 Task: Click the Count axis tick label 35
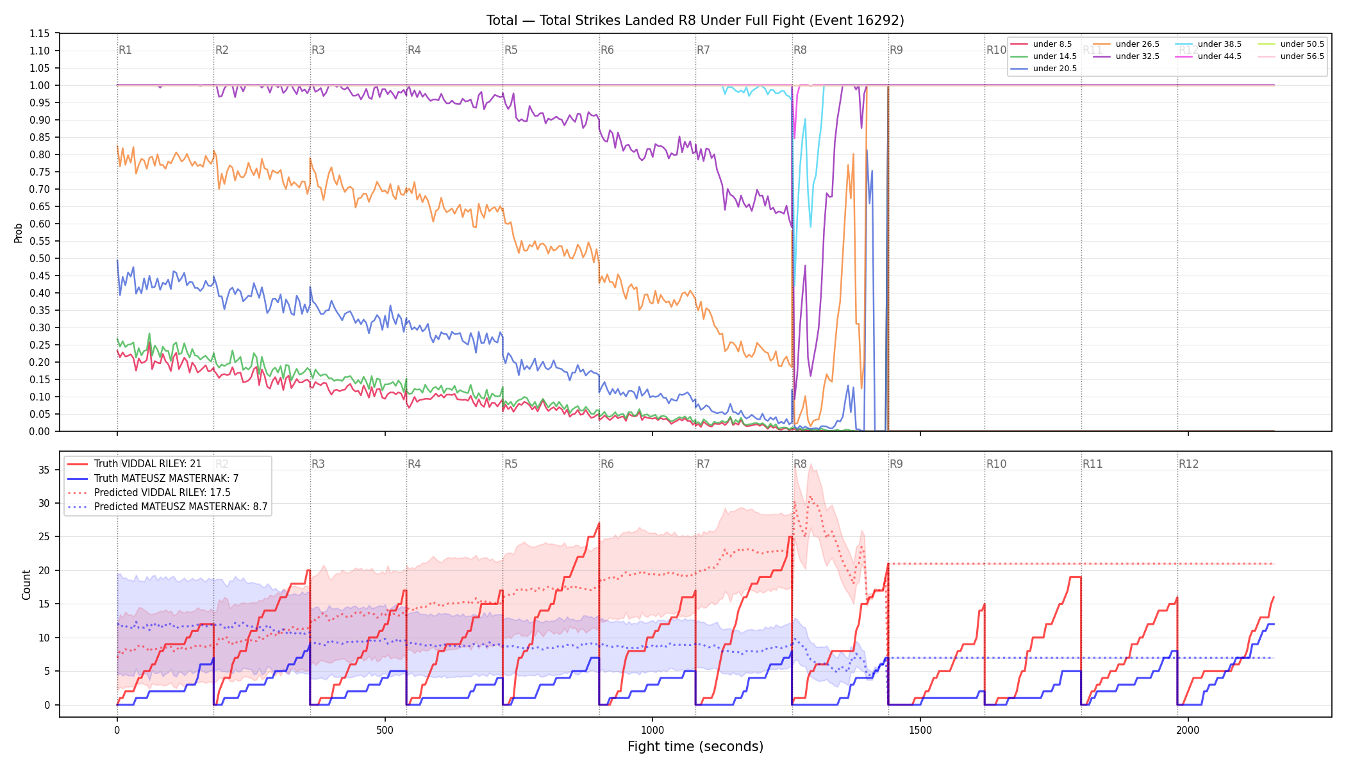44,470
